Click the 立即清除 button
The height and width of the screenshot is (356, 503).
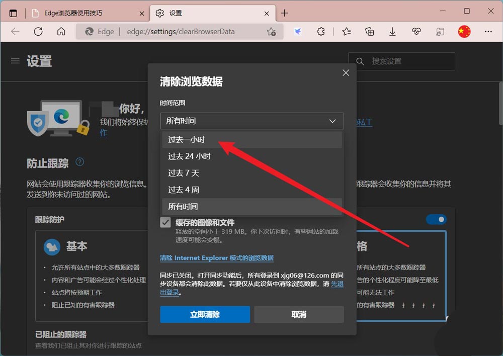(x=205, y=314)
